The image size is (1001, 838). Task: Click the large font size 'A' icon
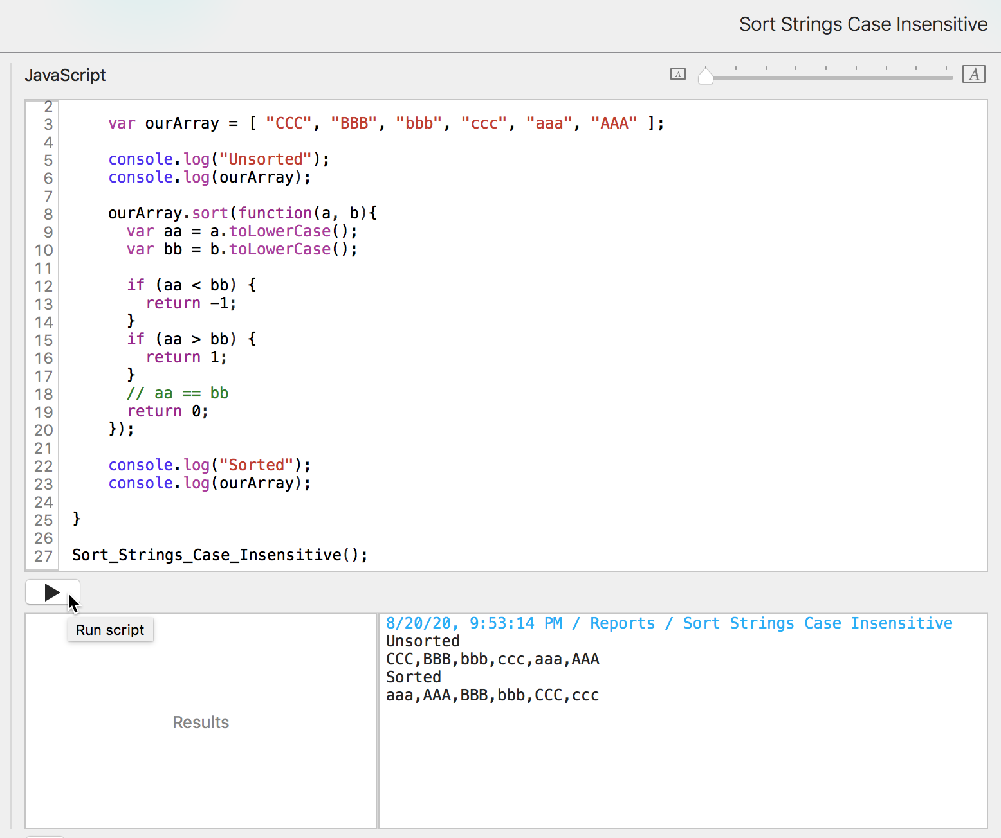click(973, 75)
